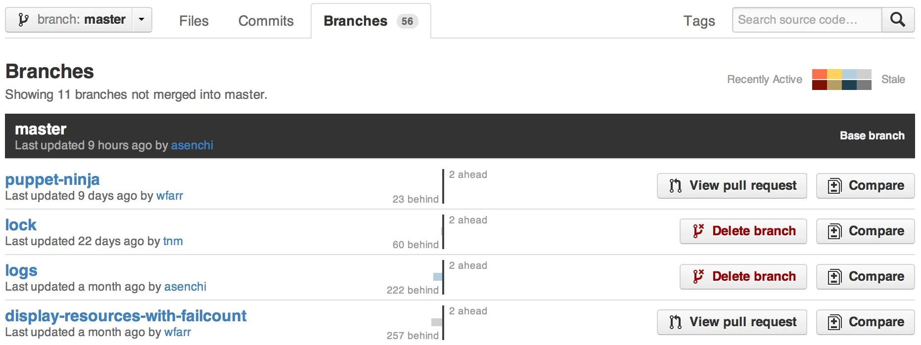Click the compare icon in the puppet-ninja row

(834, 186)
